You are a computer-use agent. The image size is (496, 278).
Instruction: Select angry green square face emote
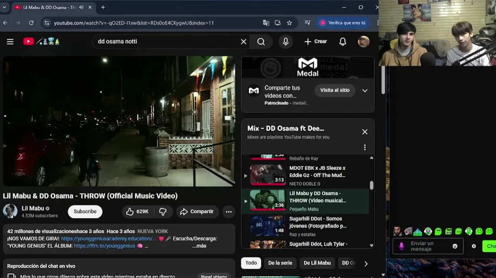click(x=448, y=232)
